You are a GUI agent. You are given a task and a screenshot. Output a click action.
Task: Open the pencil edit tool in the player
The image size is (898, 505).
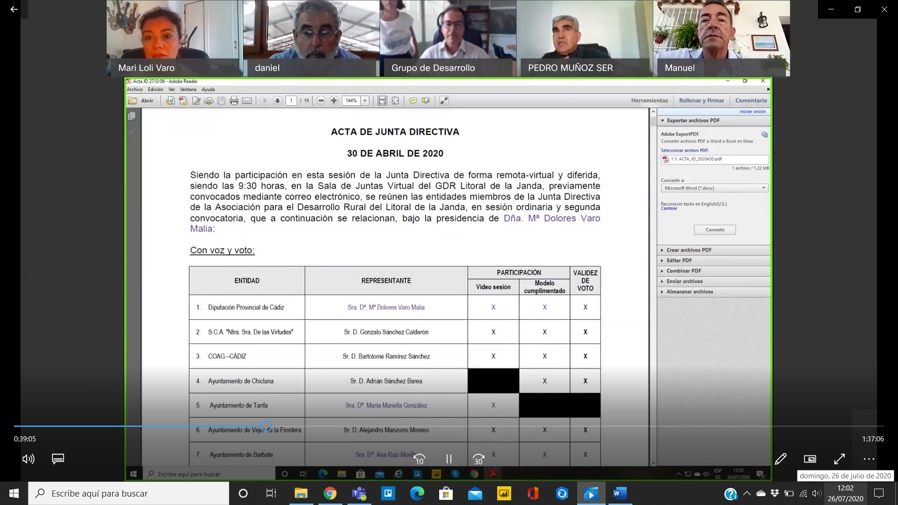[781, 459]
